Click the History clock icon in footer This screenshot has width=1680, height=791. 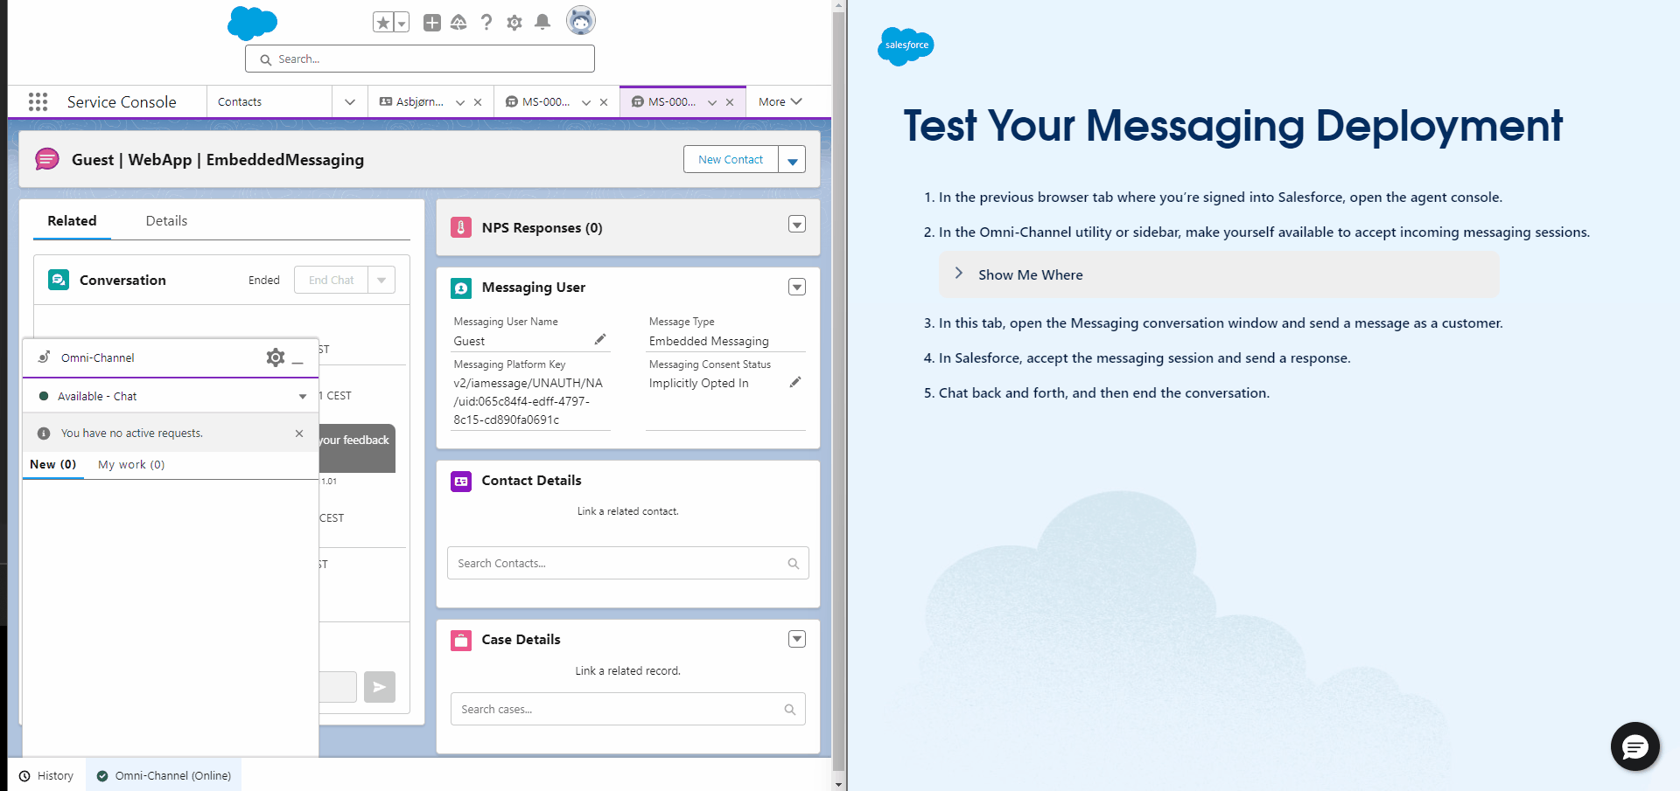(26, 775)
